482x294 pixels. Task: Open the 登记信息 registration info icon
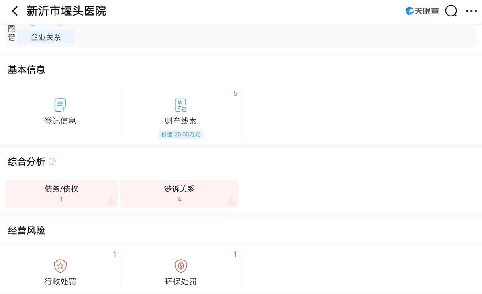click(x=60, y=105)
